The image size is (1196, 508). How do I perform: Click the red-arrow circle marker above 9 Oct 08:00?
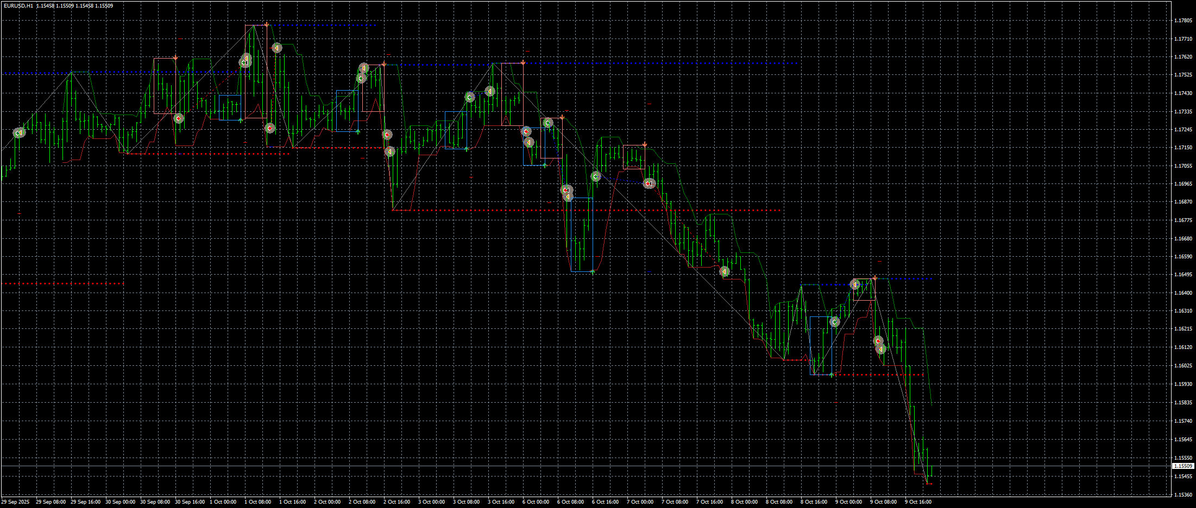(878, 341)
